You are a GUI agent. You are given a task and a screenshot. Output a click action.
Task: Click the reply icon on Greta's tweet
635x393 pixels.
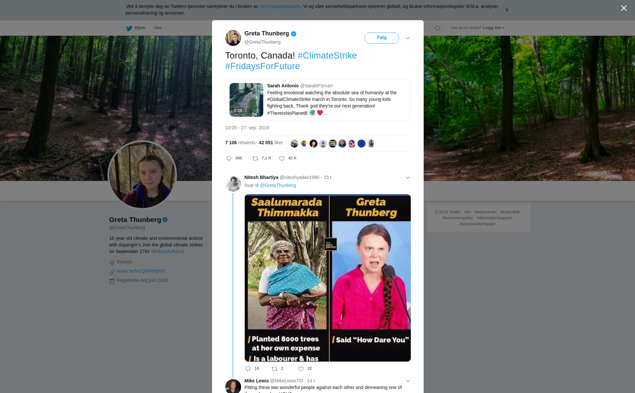(229, 158)
